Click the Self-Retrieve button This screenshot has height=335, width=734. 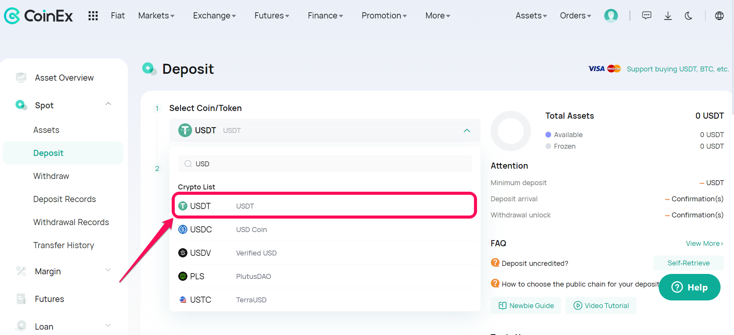[x=688, y=263]
